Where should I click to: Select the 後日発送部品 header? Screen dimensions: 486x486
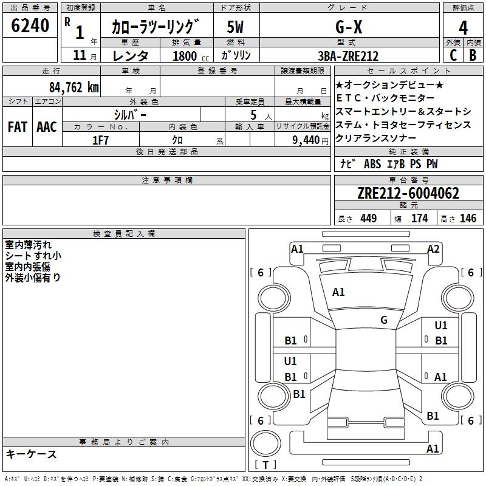[x=166, y=151]
